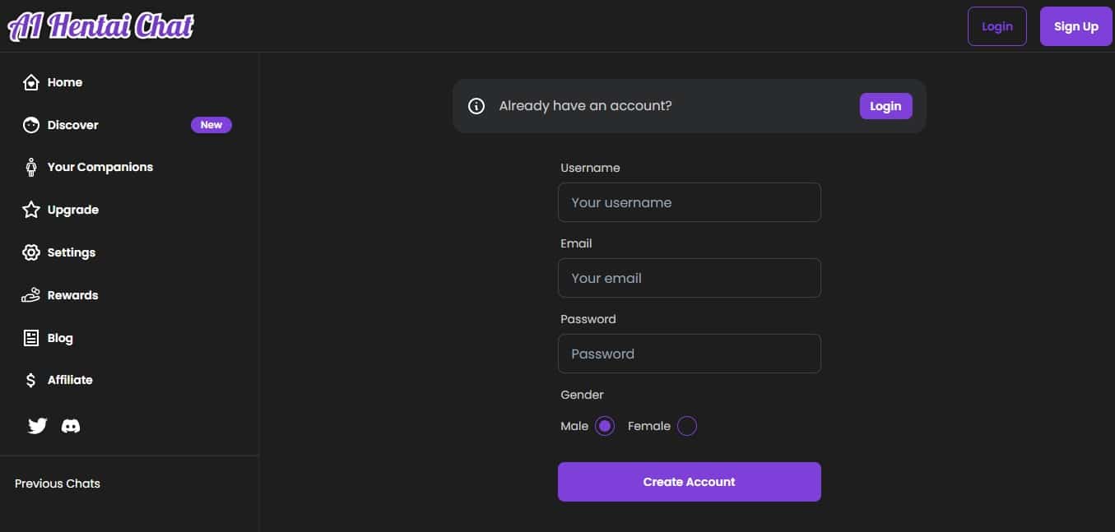The width and height of the screenshot is (1115, 532).
Task: Click the AI Hentai Chat logo
Action: tap(100, 25)
